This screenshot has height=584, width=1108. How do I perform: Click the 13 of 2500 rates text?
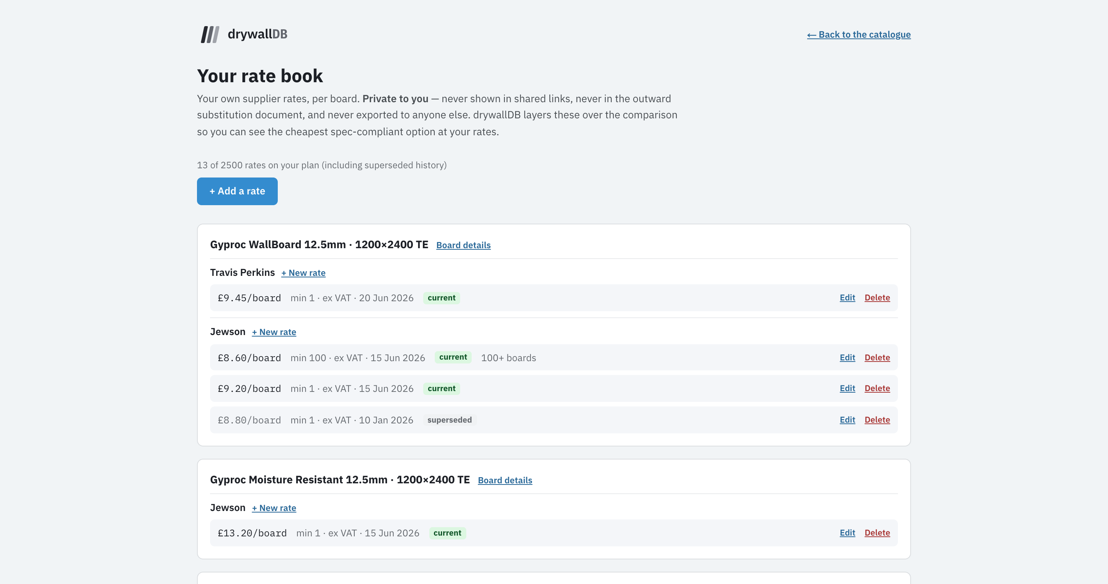point(322,165)
